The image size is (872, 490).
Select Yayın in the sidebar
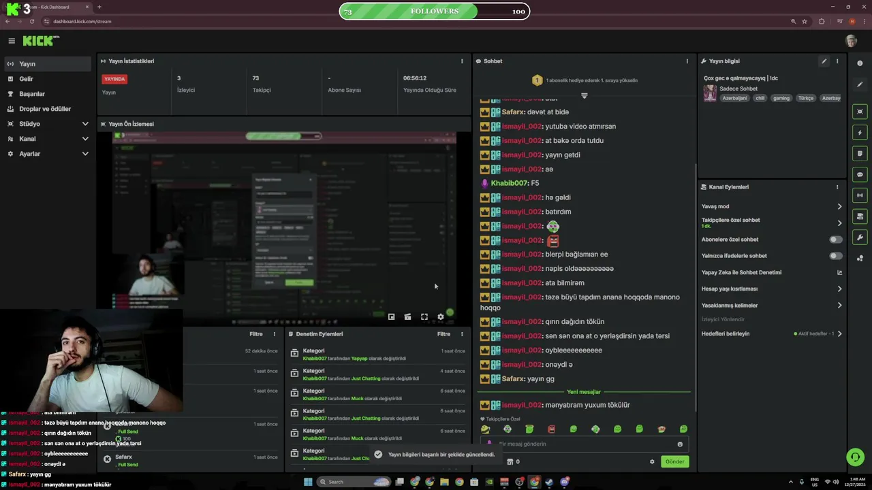tap(46, 64)
